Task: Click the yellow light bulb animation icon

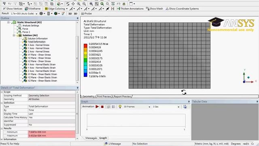Action: click(120, 107)
